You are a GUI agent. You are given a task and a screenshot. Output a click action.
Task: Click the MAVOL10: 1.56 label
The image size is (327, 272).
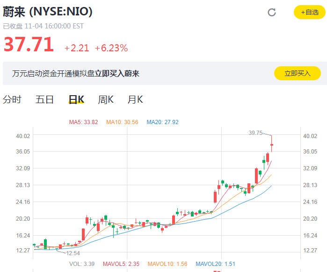coord(167,264)
